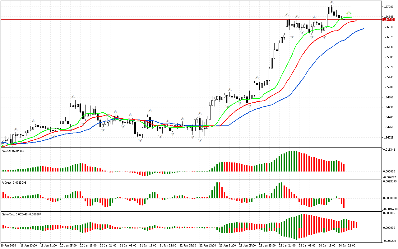
Task: Click the up fractal above the 20 Jan 05:00 peak
Action: coord(73,97)
